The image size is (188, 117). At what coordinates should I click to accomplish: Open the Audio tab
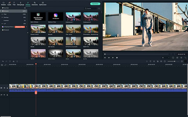9,3
